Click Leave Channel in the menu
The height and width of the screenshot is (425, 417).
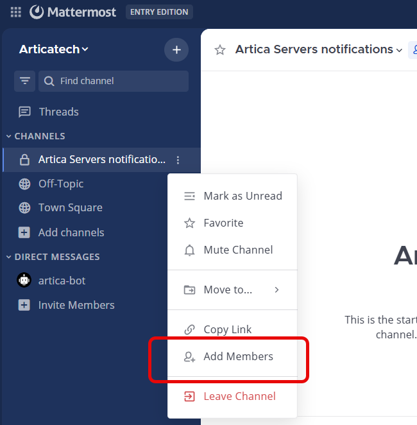tap(239, 396)
